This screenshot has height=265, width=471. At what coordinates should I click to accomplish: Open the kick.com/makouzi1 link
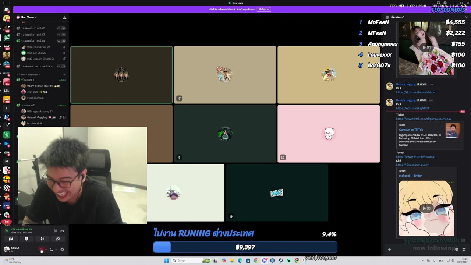pyautogui.click(x=412, y=165)
